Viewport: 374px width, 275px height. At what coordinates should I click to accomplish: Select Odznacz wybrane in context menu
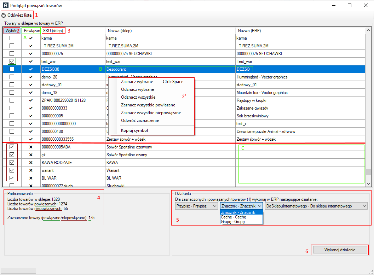[x=151, y=89]
